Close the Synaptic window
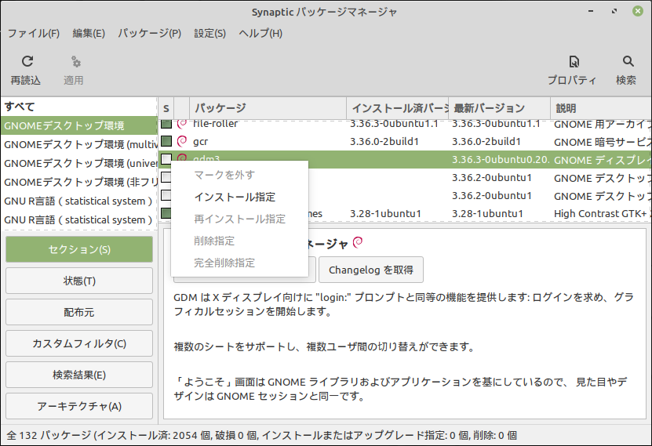Image resolution: width=652 pixels, height=446 pixels. click(637, 11)
